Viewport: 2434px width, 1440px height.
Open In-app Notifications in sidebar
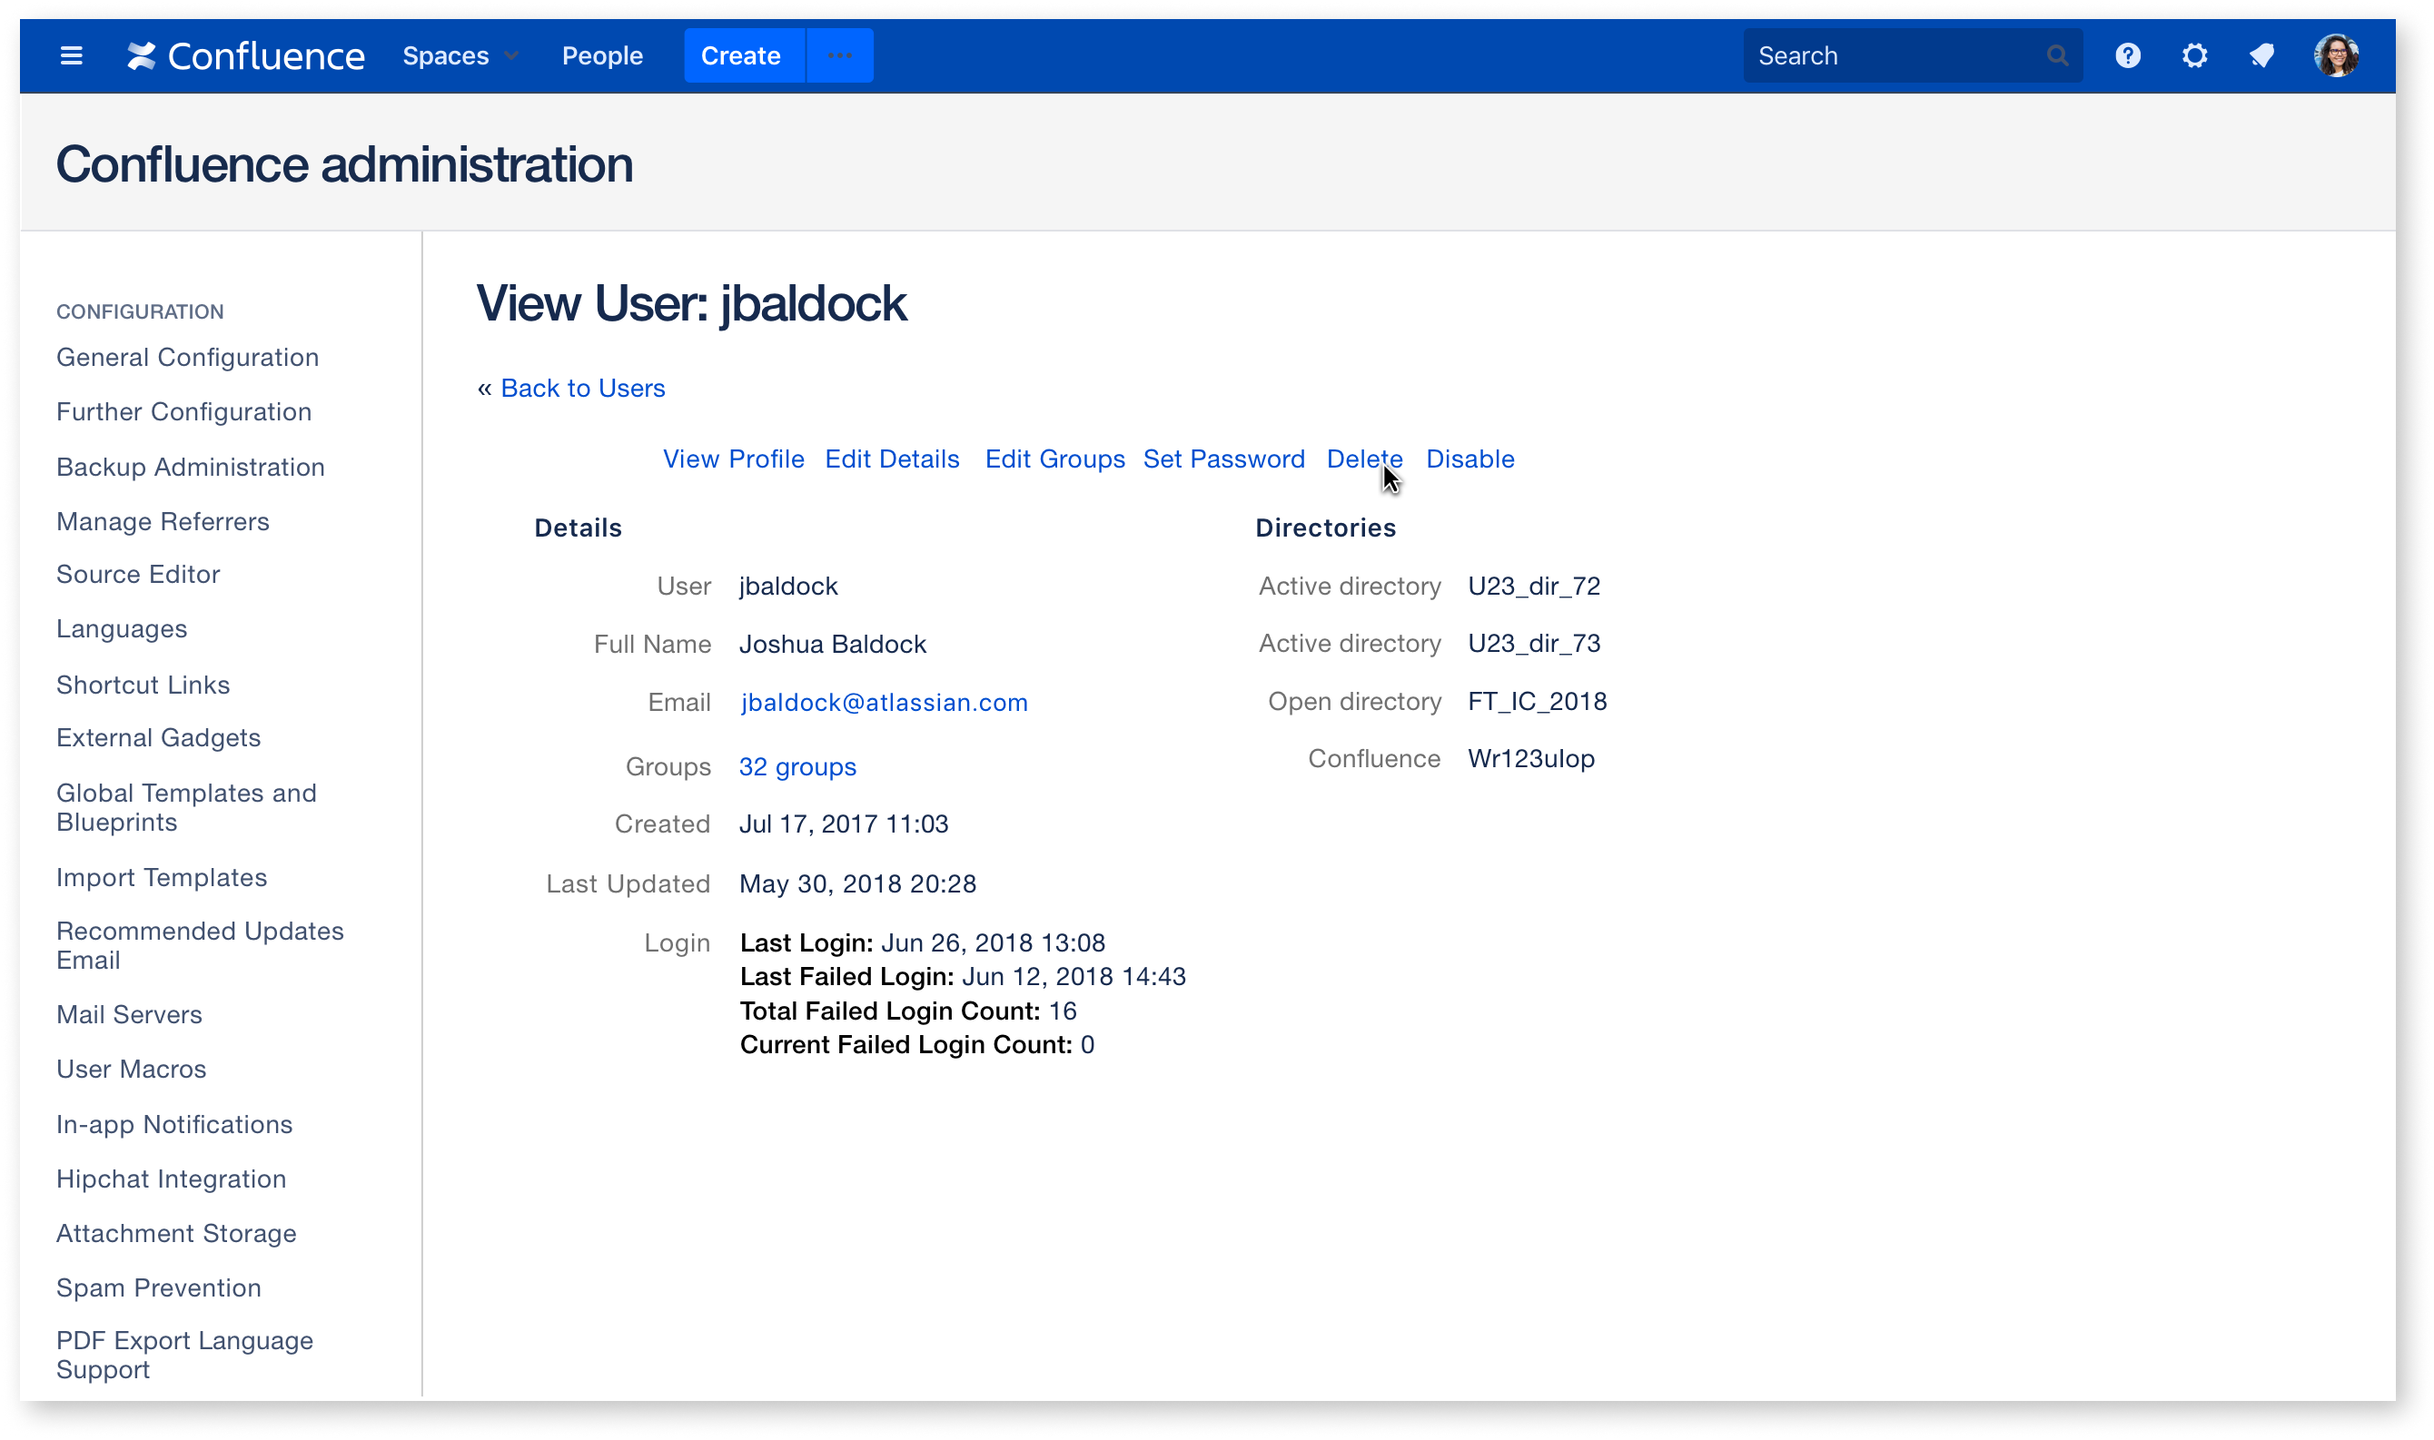pyautogui.click(x=173, y=1125)
